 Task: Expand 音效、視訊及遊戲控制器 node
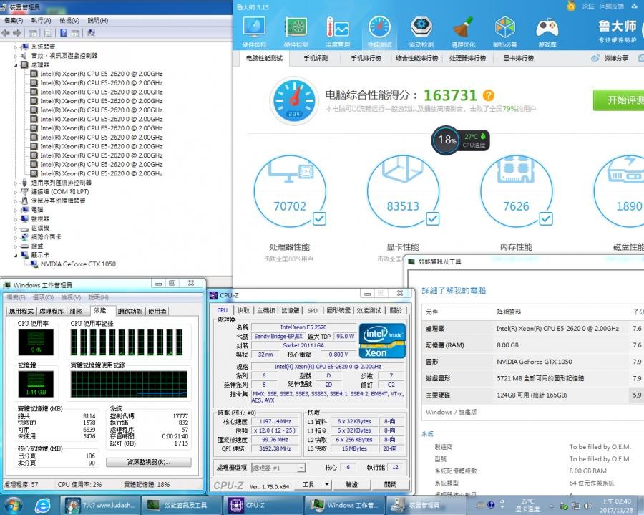coord(16,56)
